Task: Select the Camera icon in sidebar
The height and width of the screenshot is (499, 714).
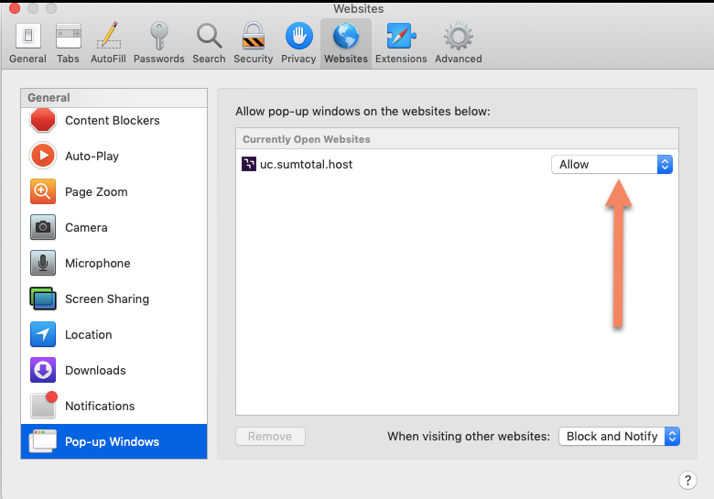Action: (x=43, y=227)
